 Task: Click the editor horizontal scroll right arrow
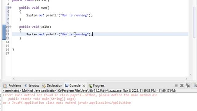(186, 79)
